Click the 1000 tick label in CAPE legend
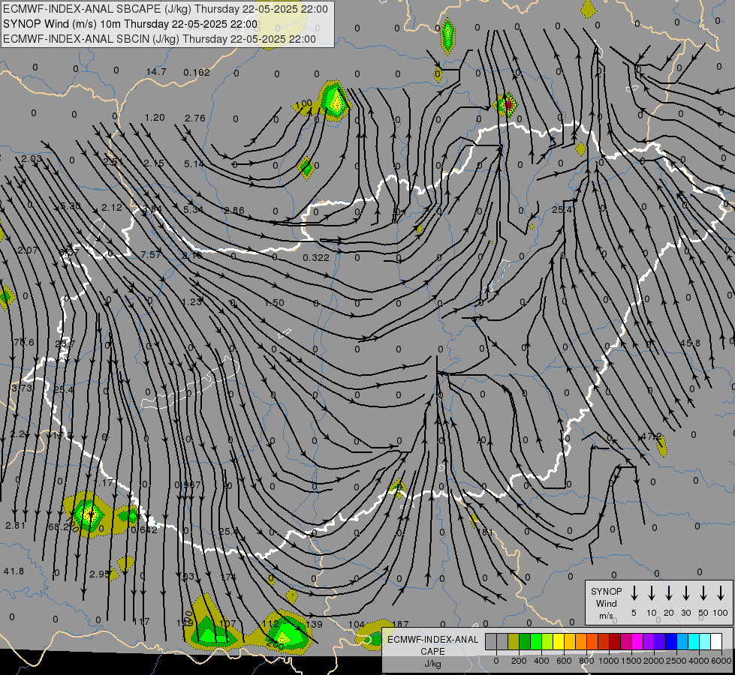The width and height of the screenshot is (735, 675). click(609, 661)
